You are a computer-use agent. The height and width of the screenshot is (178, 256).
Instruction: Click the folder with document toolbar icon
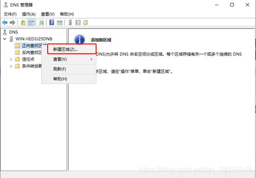tap(85, 23)
